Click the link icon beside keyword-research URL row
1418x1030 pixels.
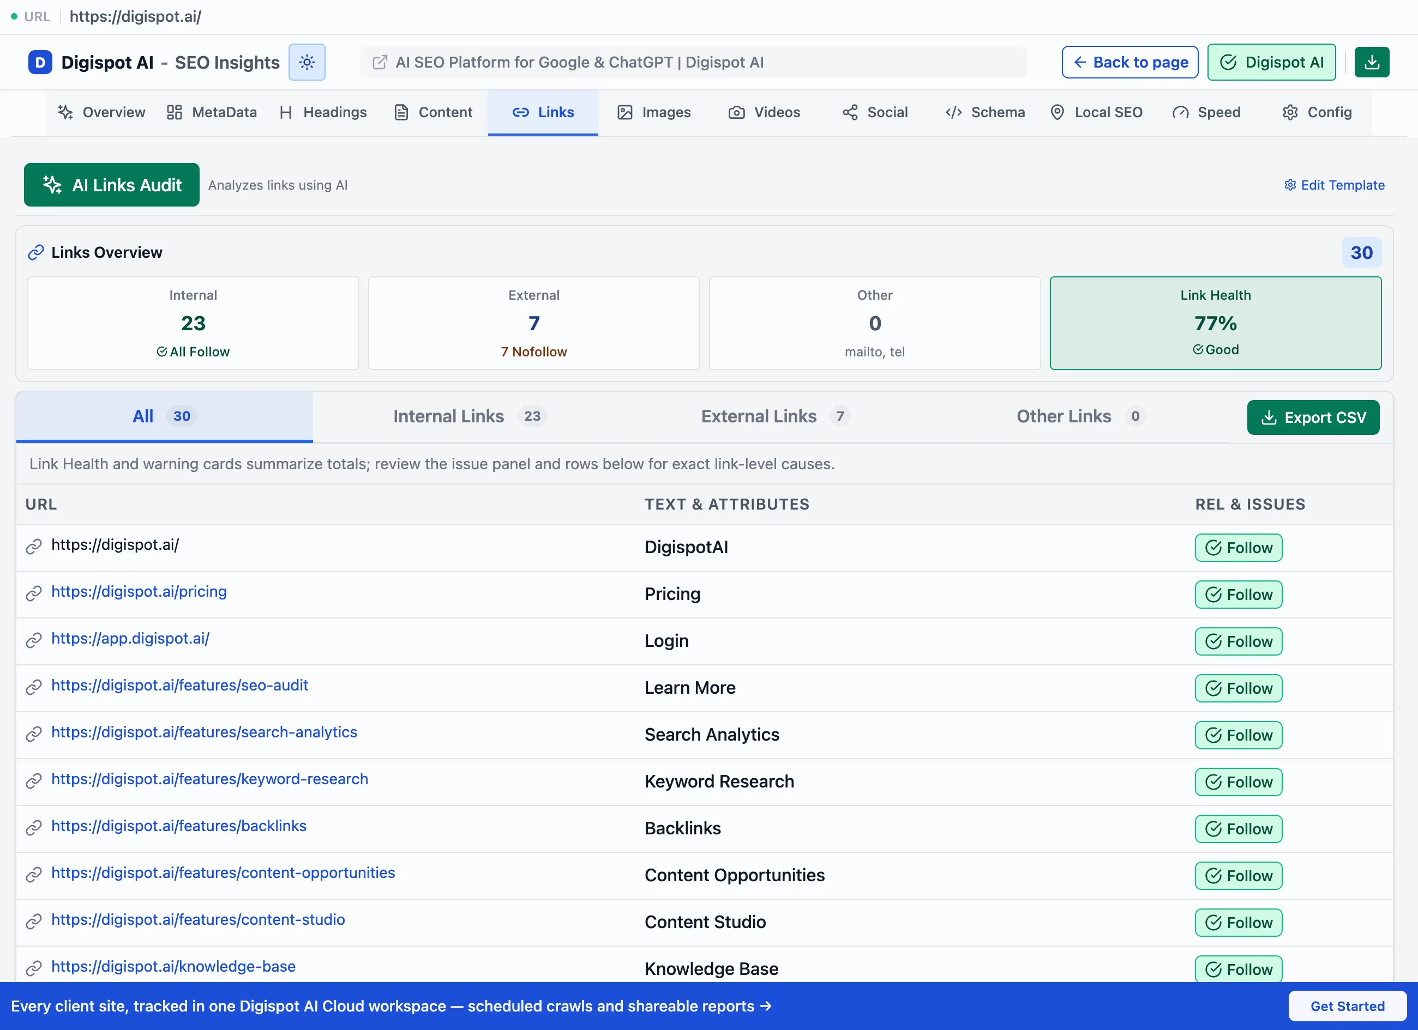click(x=34, y=781)
